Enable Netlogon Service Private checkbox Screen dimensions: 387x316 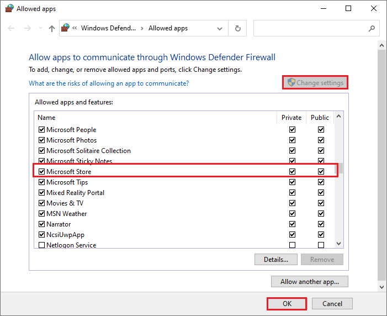[292, 245]
